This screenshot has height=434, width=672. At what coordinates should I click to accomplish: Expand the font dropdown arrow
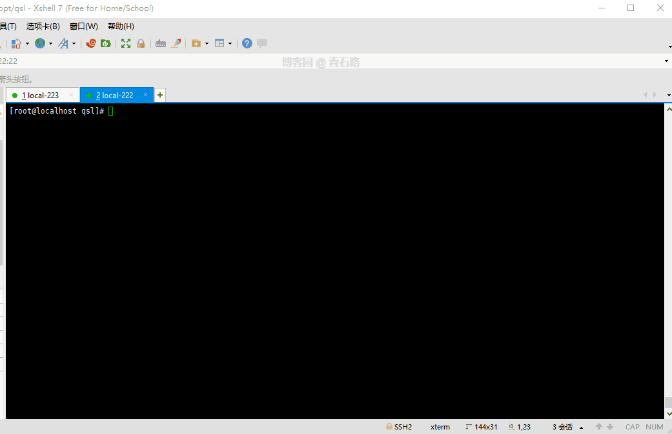coord(74,43)
